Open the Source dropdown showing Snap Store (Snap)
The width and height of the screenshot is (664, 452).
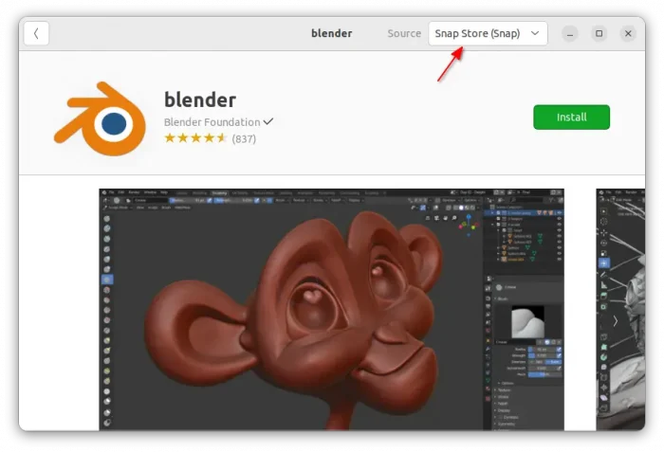pyautogui.click(x=488, y=33)
